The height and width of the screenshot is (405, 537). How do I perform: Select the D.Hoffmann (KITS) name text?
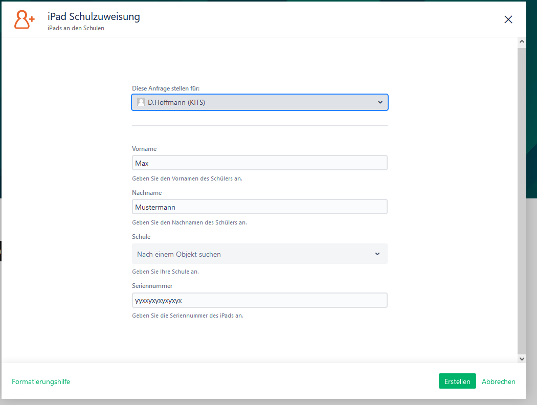(176, 102)
